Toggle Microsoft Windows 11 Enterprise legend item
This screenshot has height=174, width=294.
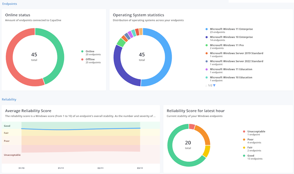pos(229,30)
